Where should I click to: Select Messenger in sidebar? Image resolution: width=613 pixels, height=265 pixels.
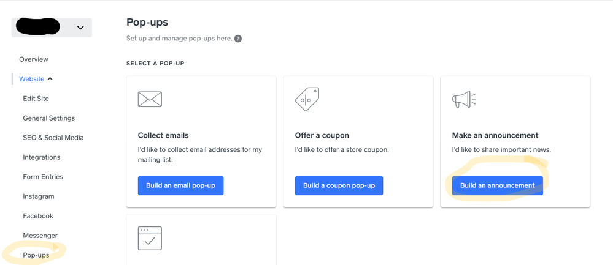40,236
